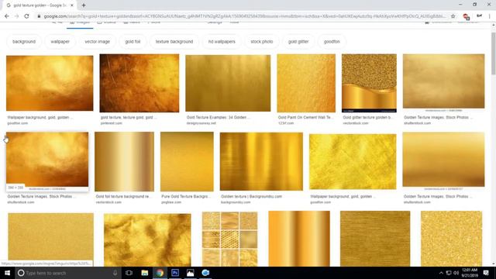
Task: Open the Windows notification center
Action: [486, 273]
